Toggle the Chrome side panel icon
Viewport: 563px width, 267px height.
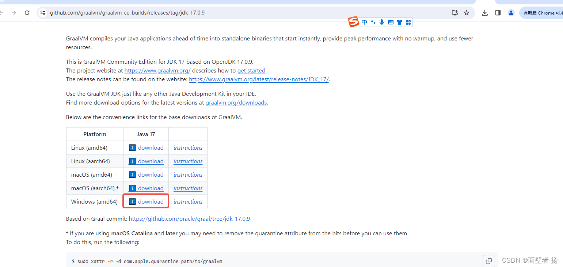(498, 13)
